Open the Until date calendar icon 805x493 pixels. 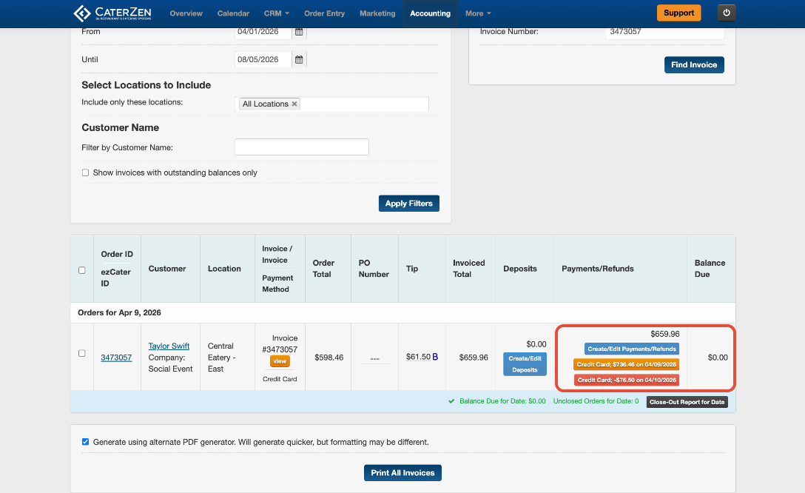click(299, 59)
